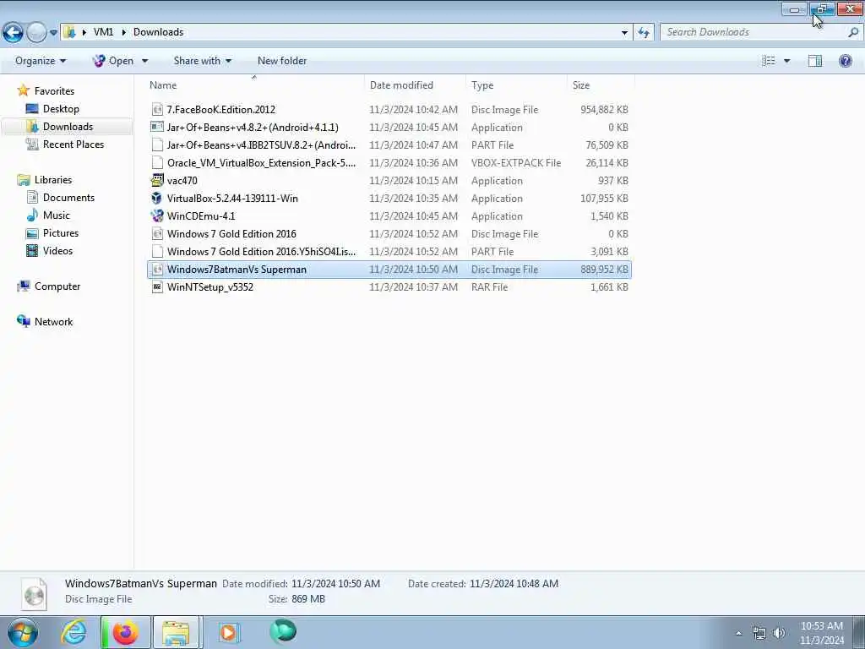Expand the Open button dropdown arrow
The height and width of the screenshot is (649, 865).
pos(144,61)
